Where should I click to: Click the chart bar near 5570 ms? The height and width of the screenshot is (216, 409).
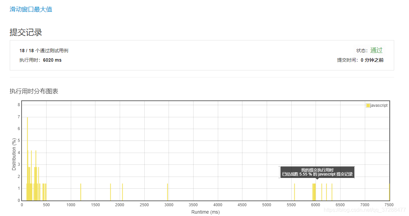(294, 192)
